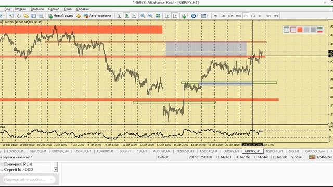The height and width of the screenshot is (187, 333).
Task: Switch to the USDRUR,H1 chart tab
Action: pyautogui.click(x=83, y=151)
